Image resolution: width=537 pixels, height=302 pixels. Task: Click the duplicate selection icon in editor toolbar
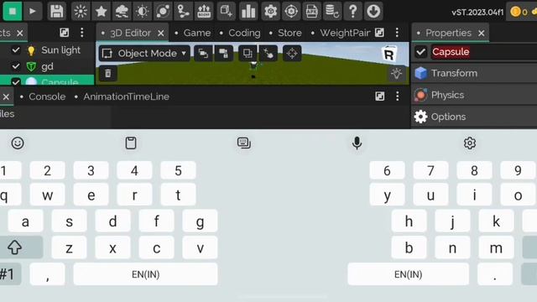pos(248,54)
